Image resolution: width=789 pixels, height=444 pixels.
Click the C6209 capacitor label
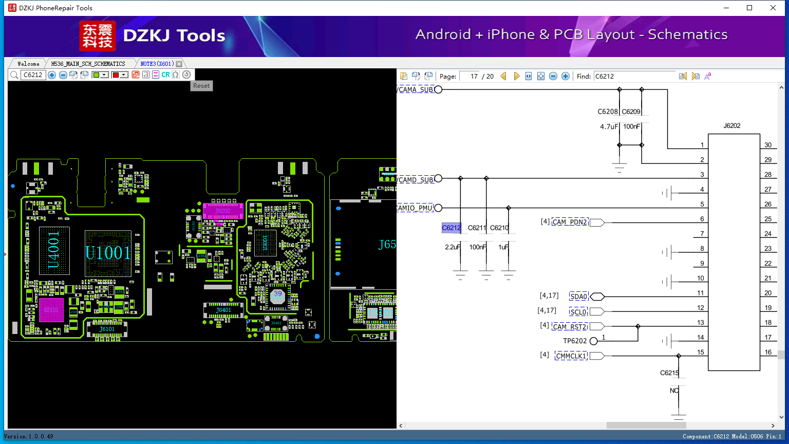click(x=631, y=112)
